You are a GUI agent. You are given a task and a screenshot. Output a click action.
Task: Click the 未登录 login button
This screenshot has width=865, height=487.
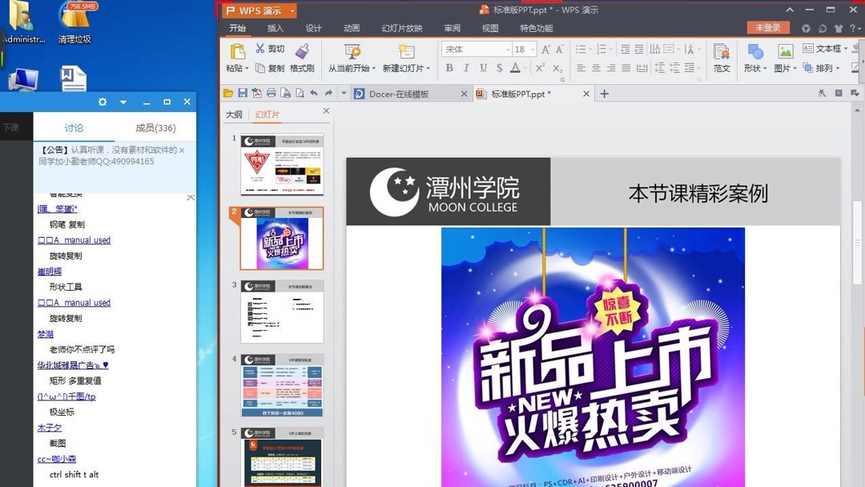click(x=767, y=26)
